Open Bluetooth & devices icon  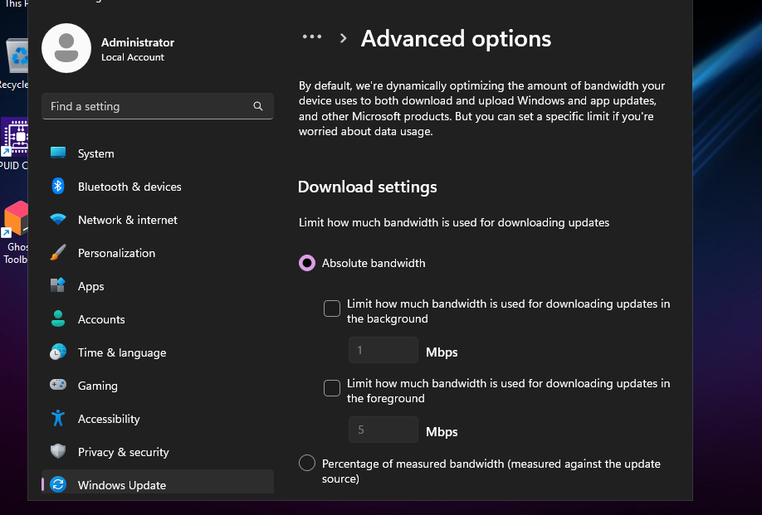(x=58, y=187)
